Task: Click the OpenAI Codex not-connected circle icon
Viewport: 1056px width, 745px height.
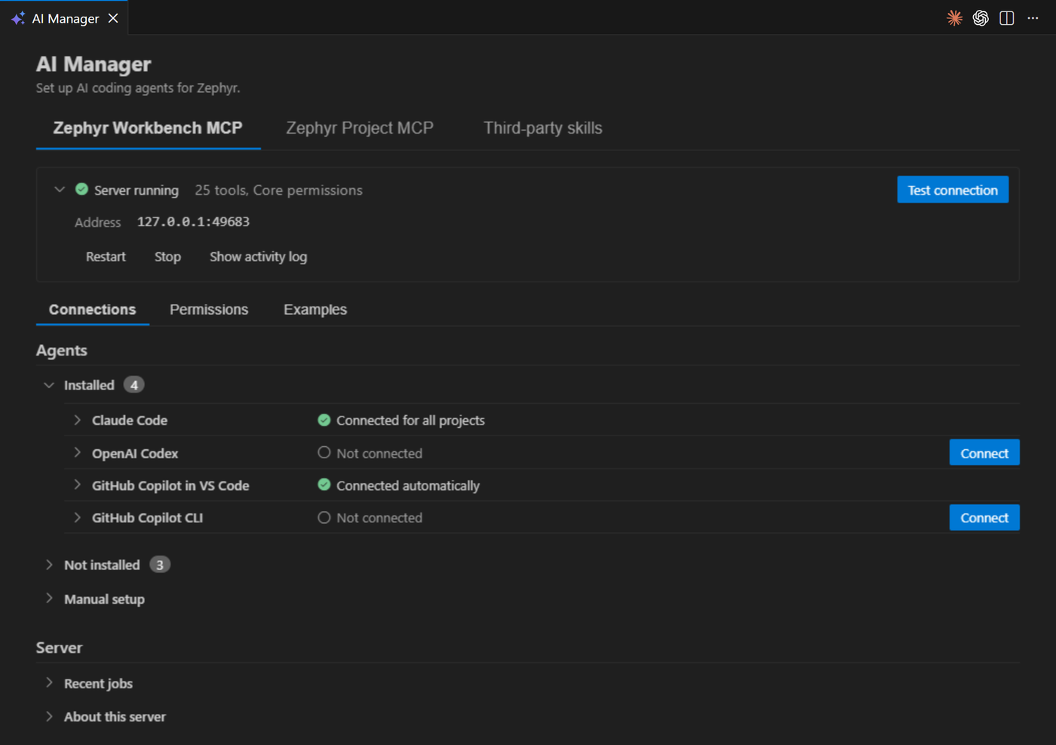Action: [324, 453]
